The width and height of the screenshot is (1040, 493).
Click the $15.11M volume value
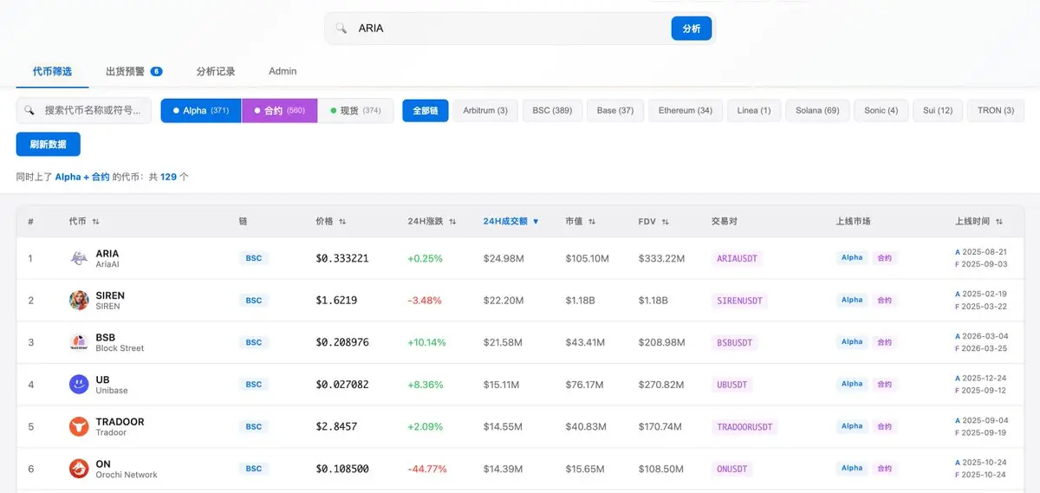[503, 384]
